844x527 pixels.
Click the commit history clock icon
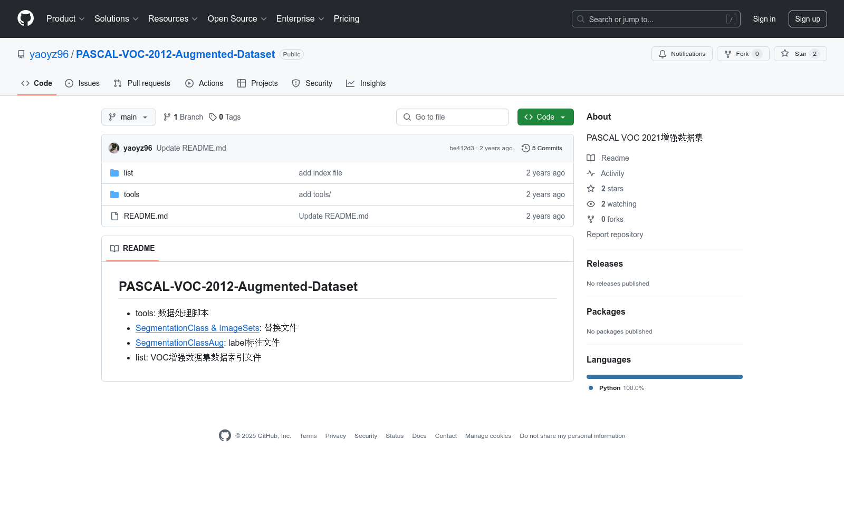(x=525, y=148)
